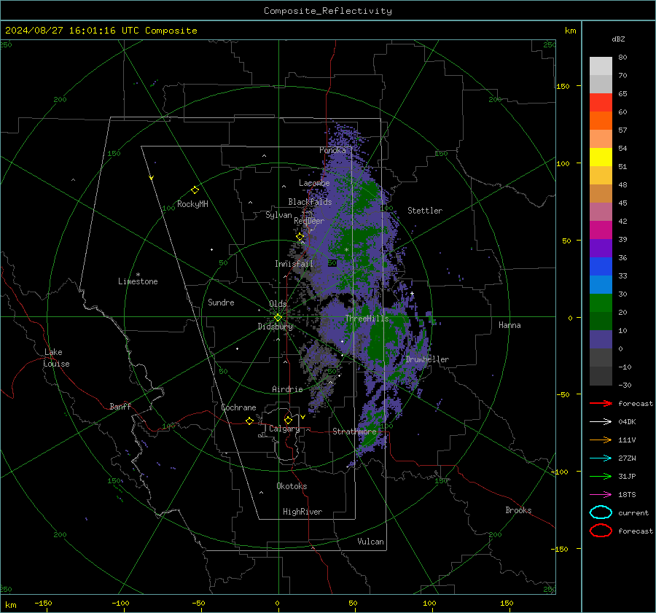The width and height of the screenshot is (656, 613).
Task: Click the RockyMH town label
Action: 192,204
